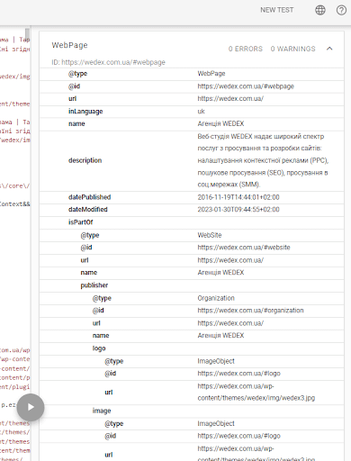Select the datePublished value 2016-11-19T14:44:01+02:00
This screenshot has width=351, height=461.
tap(238, 197)
